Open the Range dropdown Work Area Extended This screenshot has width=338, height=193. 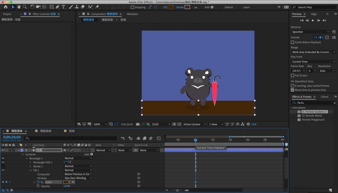click(314, 52)
